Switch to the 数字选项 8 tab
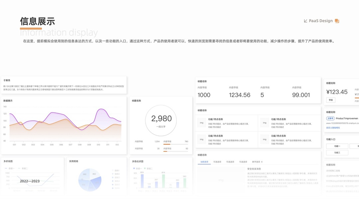This screenshot has width=359, height=199. point(257,162)
